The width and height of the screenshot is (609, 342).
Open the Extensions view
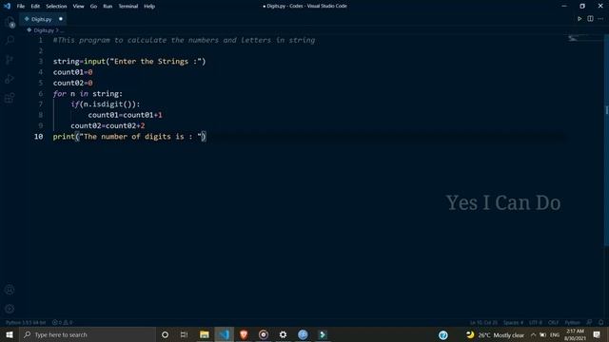pos(10,98)
